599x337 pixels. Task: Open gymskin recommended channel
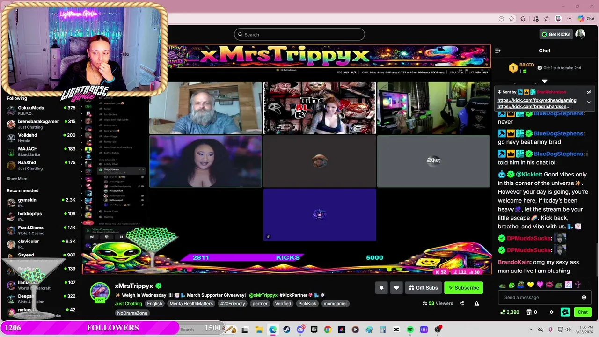pyautogui.click(x=41, y=203)
